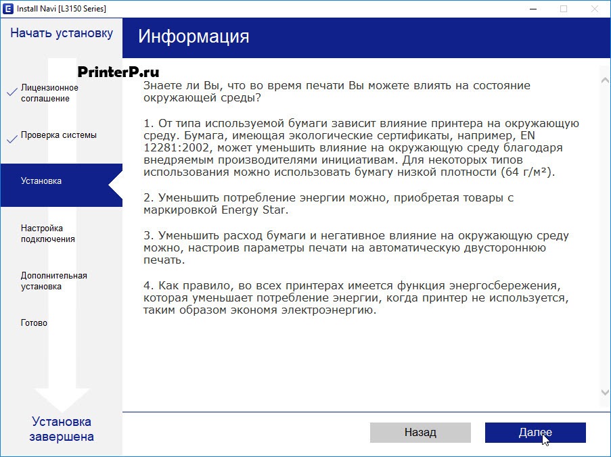Click the Install Navi application icon in titlebar
The height and width of the screenshot is (457, 611).
pos(7,8)
